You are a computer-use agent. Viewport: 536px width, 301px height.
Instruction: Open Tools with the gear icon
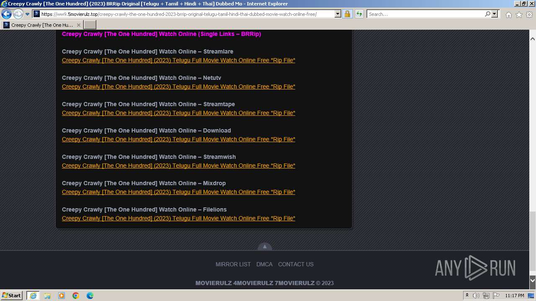point(529,15)
